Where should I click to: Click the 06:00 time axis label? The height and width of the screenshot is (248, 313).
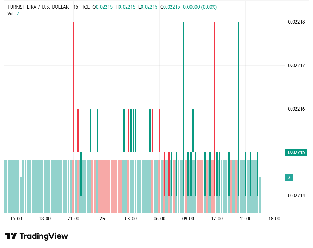(x=159, y=219)
